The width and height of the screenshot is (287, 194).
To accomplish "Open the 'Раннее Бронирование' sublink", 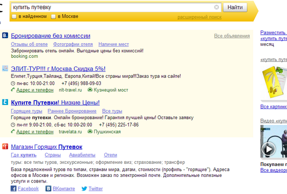I will click(x=72, y=111).
